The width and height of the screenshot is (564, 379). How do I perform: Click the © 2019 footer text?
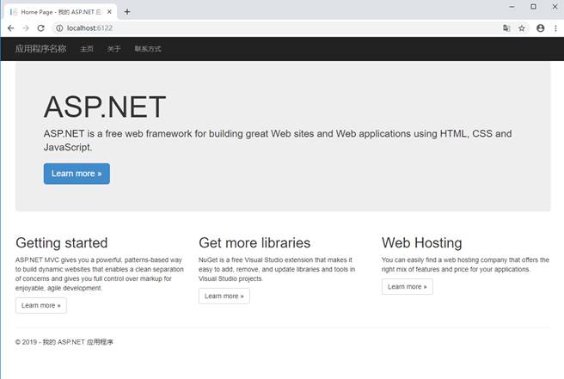(x=64, y=342)
